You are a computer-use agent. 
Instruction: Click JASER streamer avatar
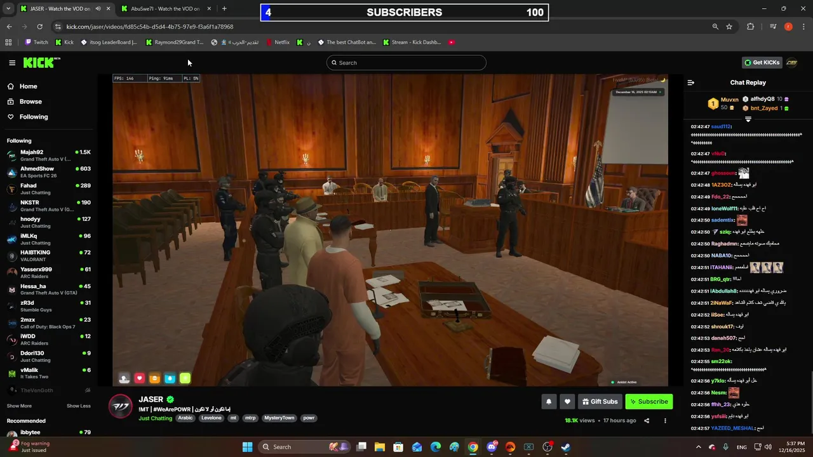click(x=121, y=406)
